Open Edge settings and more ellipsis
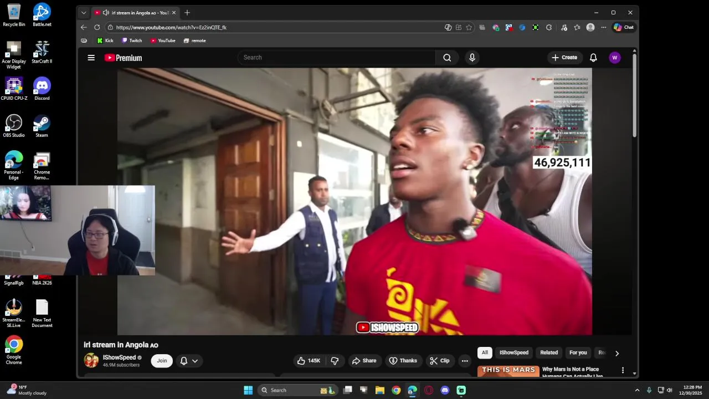 [x=604, y=27]
